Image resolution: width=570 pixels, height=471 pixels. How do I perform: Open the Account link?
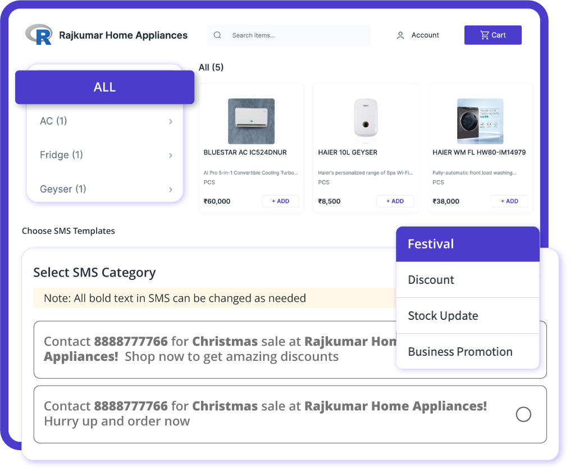425,35
